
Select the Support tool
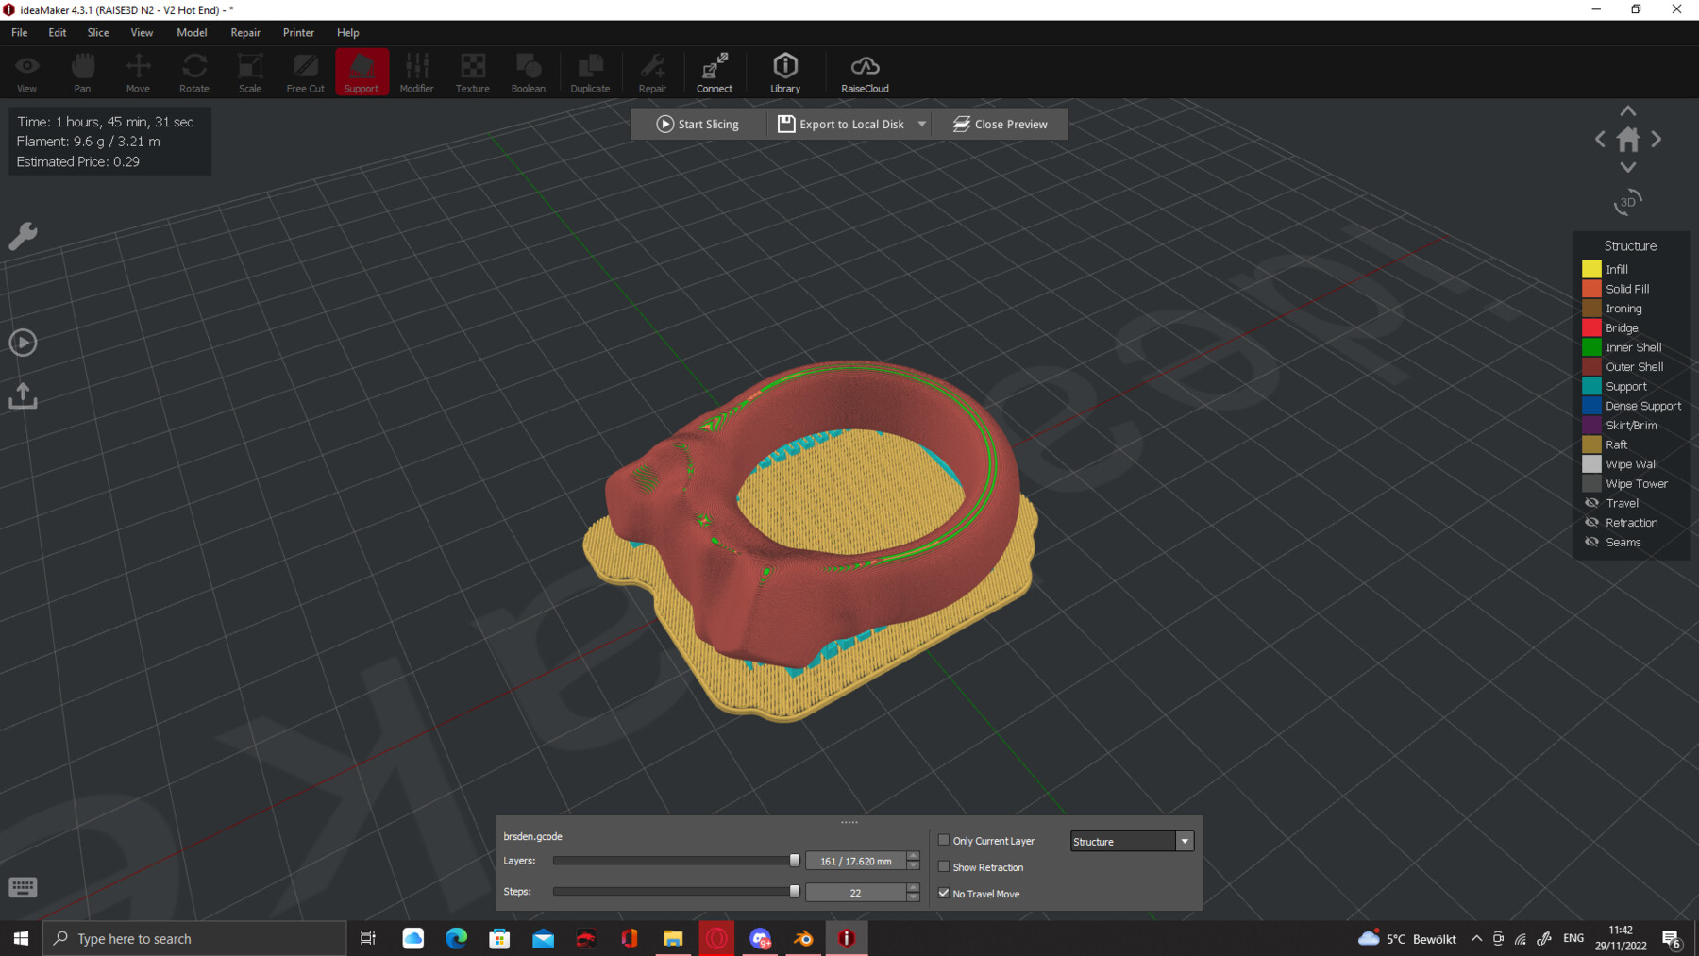pos(362,71)
